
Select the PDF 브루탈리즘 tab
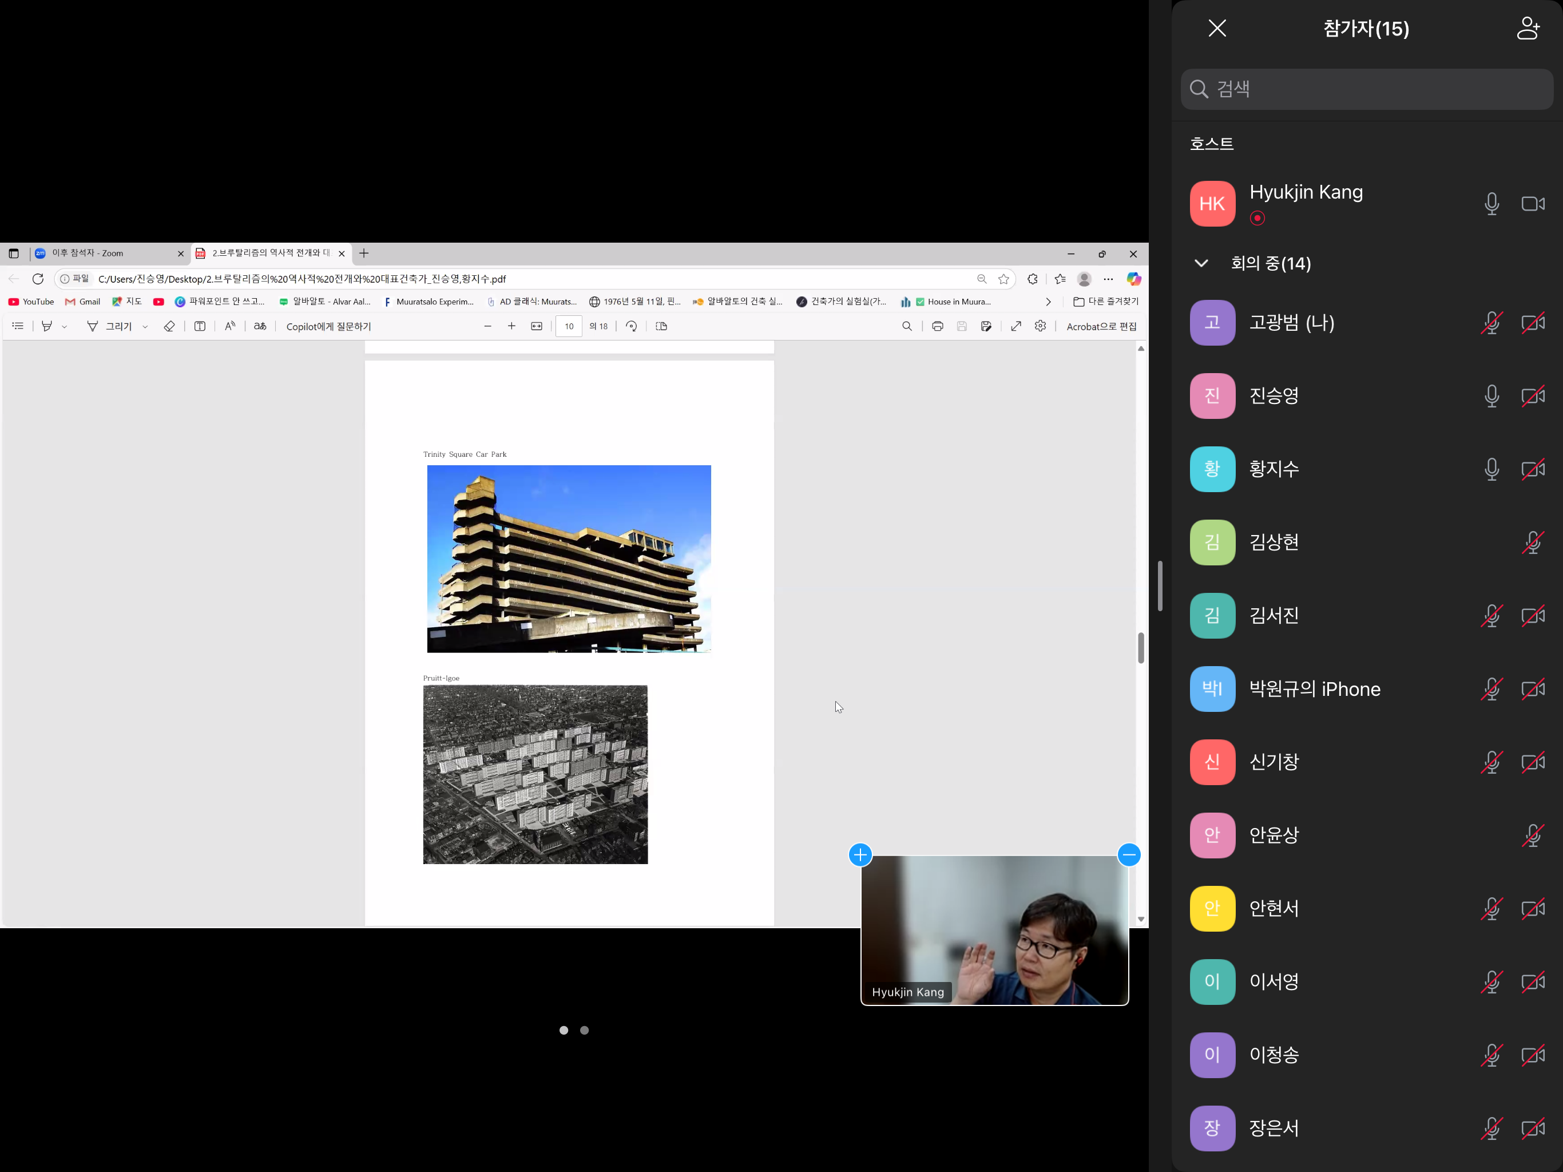tap(271, 253)
